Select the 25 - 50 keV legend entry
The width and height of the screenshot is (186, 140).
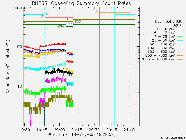pyautogui.click(x=167, y=40)
